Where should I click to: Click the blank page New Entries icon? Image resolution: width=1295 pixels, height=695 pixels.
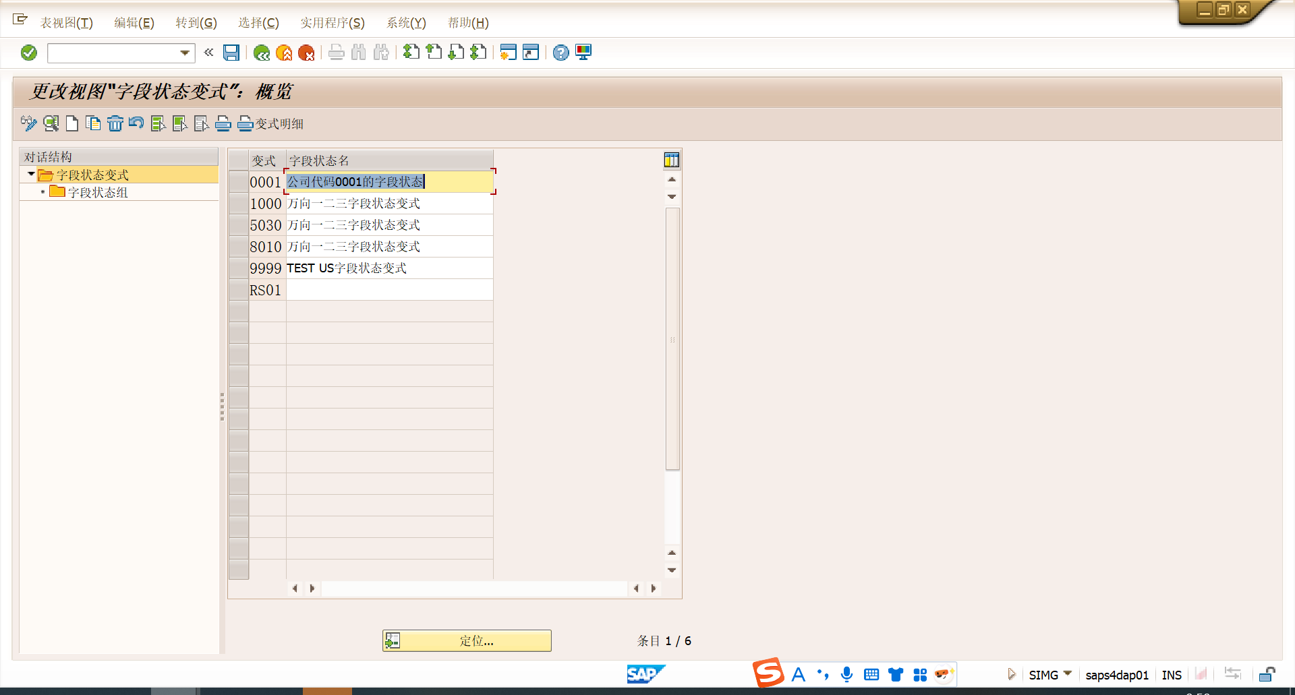[x=72, y=123]
